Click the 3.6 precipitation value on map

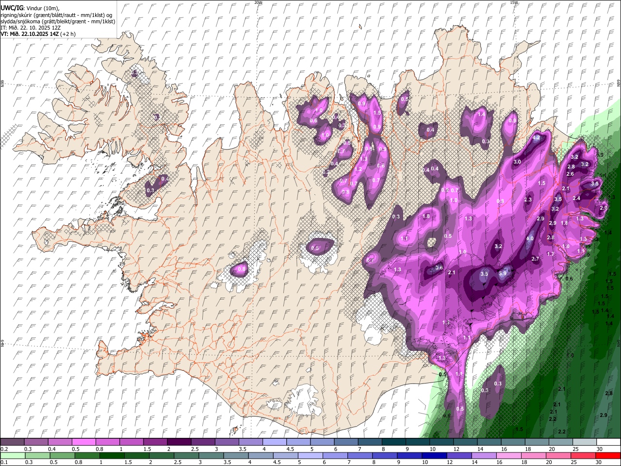click(439, 268)
